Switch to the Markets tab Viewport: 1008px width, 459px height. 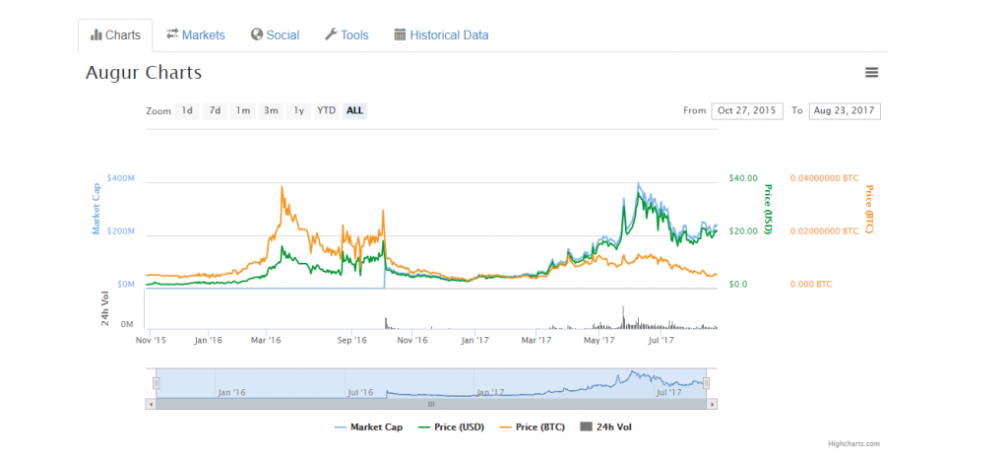pos(196,35)
